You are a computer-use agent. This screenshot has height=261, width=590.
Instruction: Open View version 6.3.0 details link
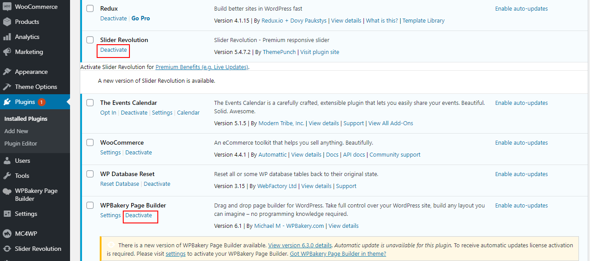coord(300,245)
